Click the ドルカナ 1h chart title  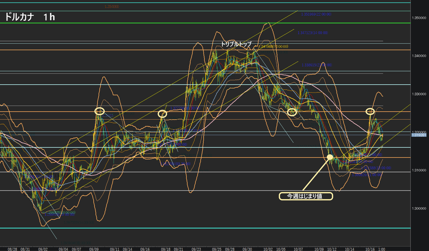(30, 16)
